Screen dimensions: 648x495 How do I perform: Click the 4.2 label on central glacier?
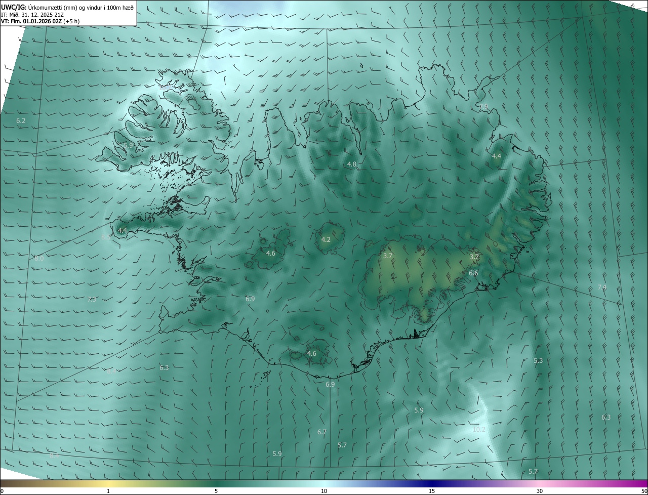(326, 239)
